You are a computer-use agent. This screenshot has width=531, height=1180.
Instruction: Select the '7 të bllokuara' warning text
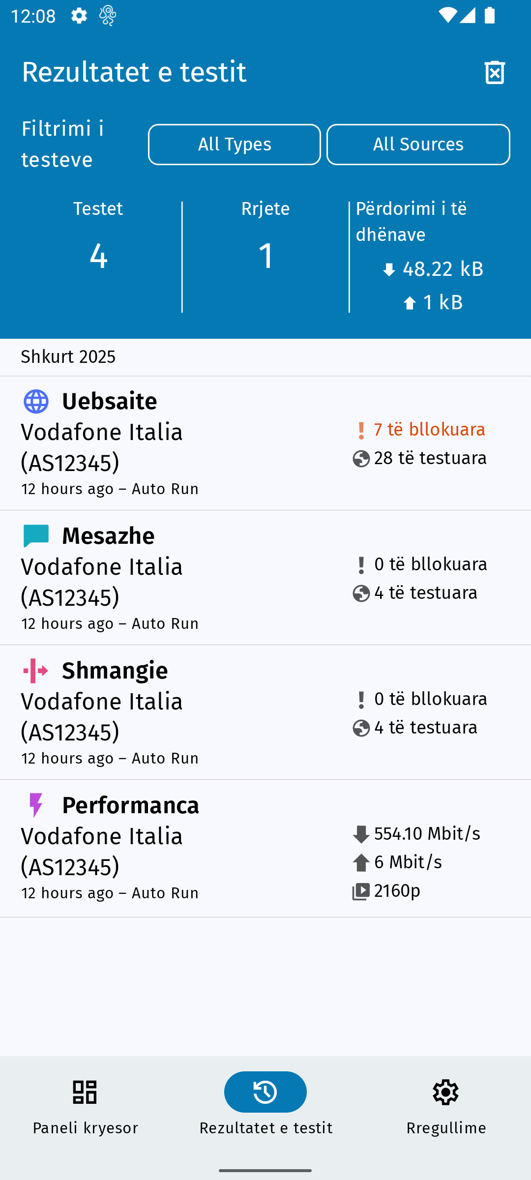pyautogui.click(x=429, y=430)
